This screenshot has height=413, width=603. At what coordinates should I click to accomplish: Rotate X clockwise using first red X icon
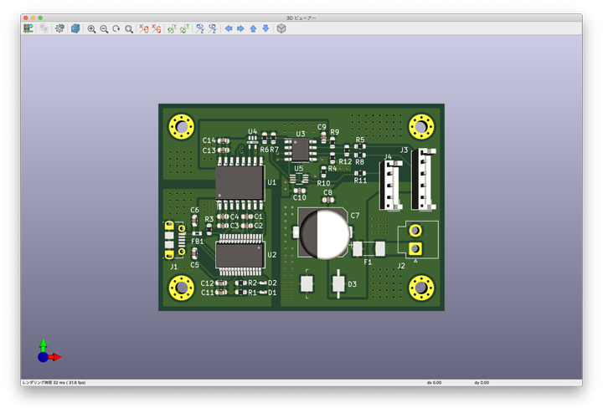[144, 28]
